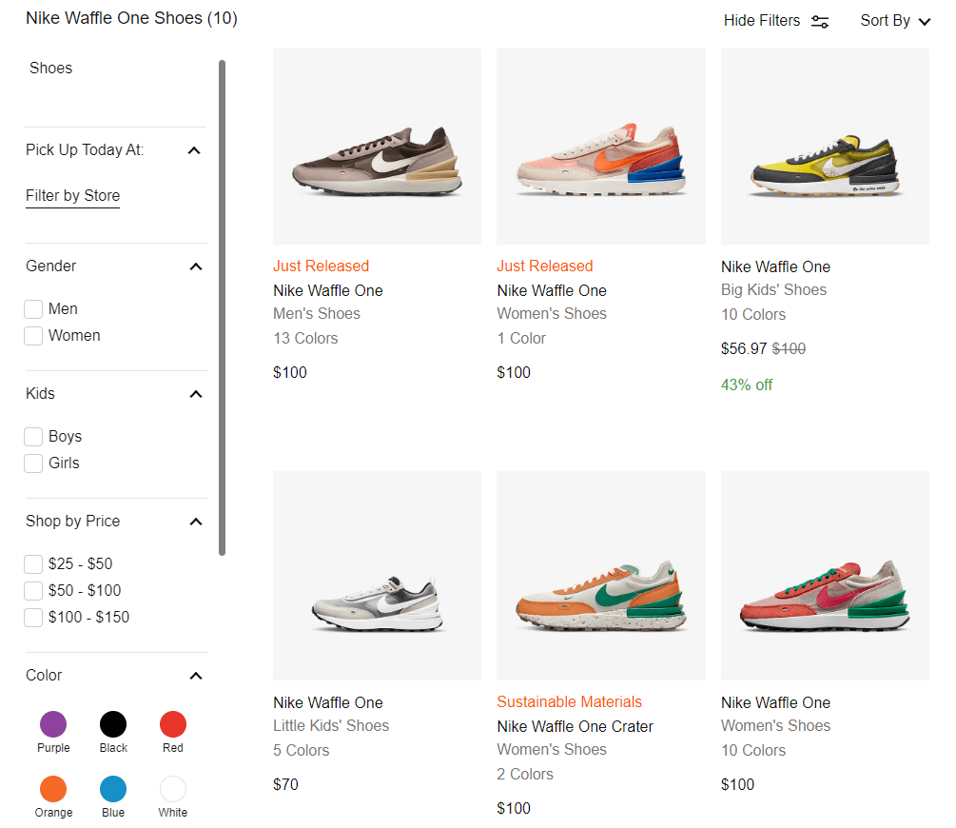Viewport: 956px width, 828px height.
Task: Open the brown Men's Waffle One image
Action: pyautogui.click(x=377, y=147)
